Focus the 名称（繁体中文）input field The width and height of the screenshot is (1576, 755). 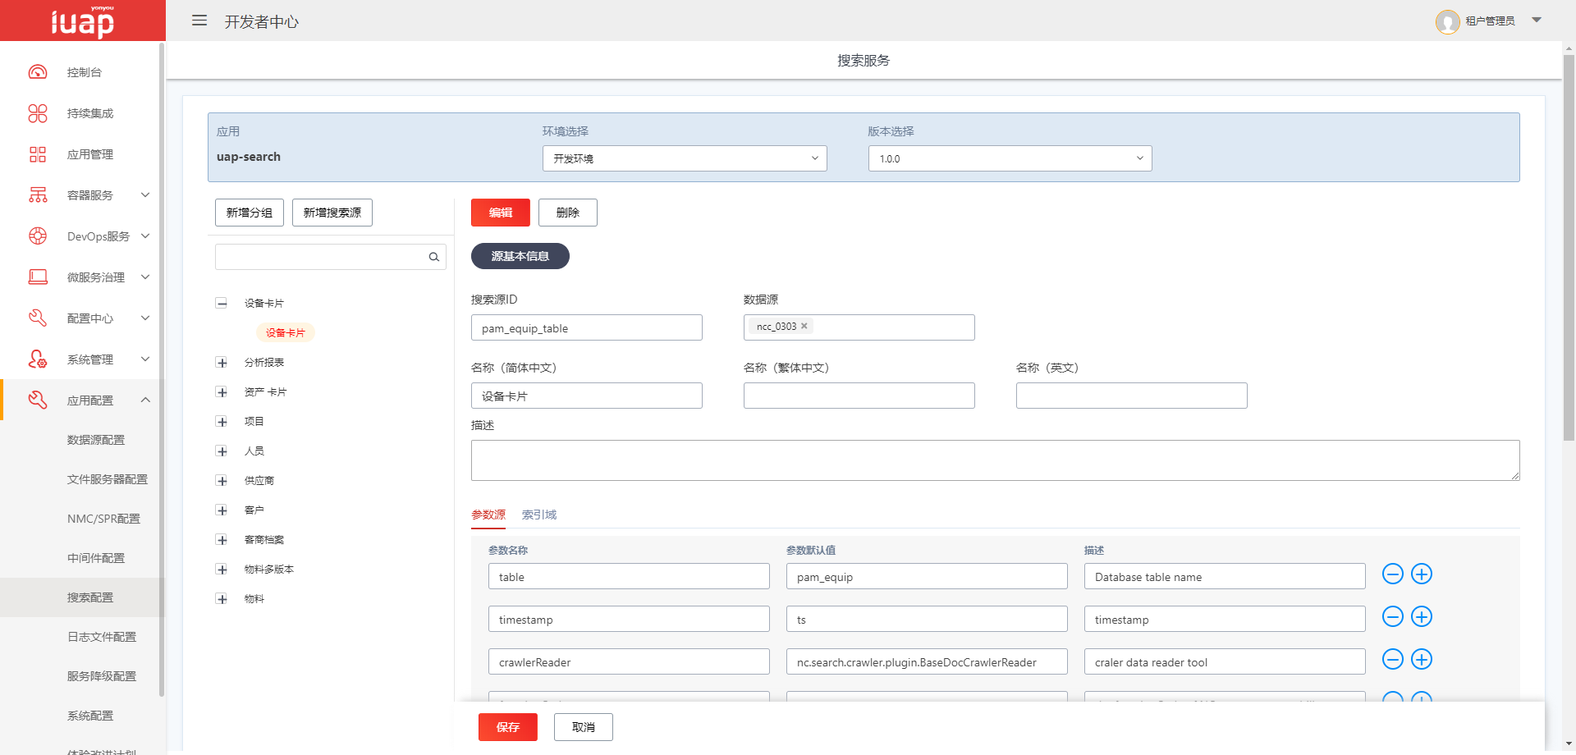tap(859, 396)
